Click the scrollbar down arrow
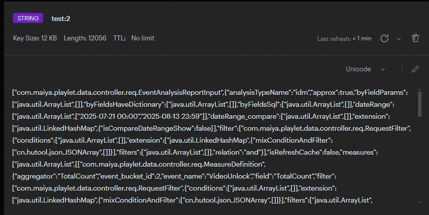The height and width of the screenshot is (215, 429). click(419, 203)
